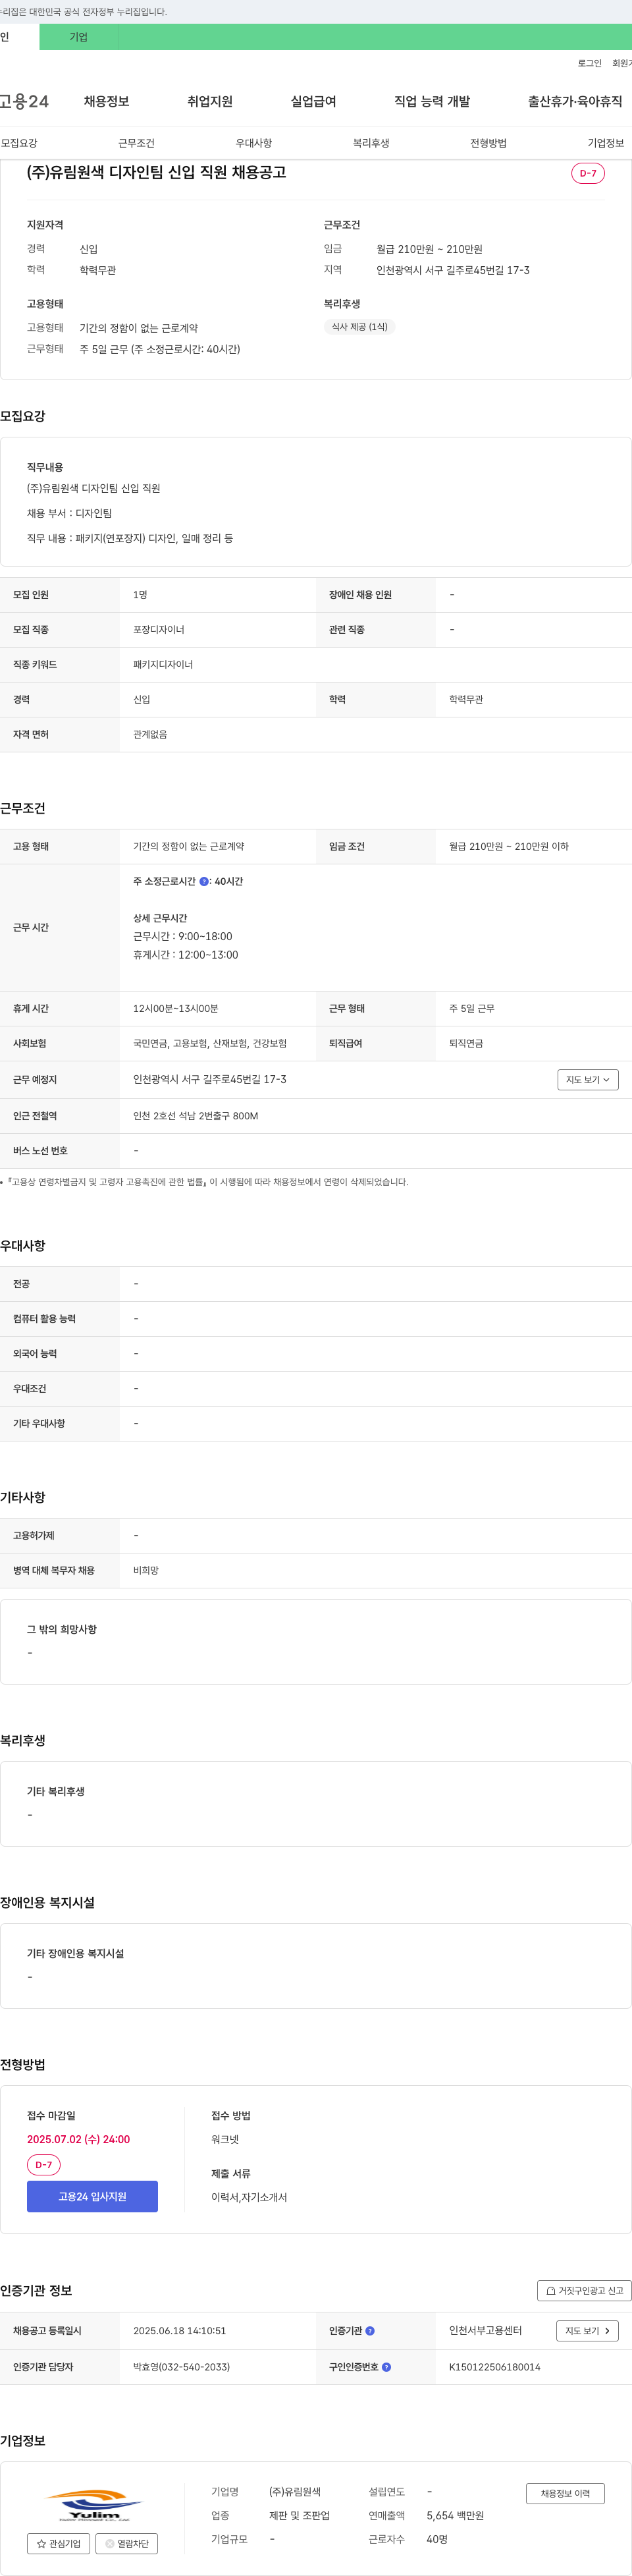The height and width of the screenshot is (2576, 632).
Task: Open 채용정보 이력 button
Action: click(565, 2493)
